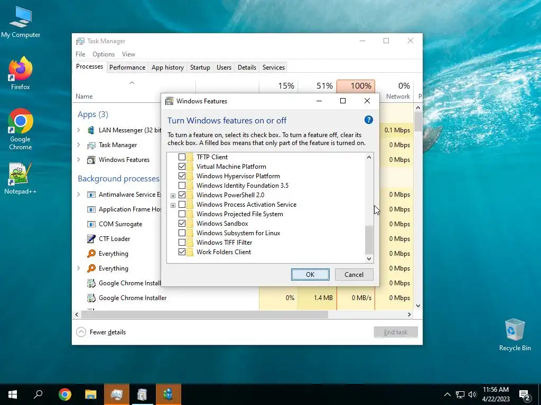Viewport: 541px width, 405px height.
Task: Expand Antimalware Service process row
Action: pos(79,195)
